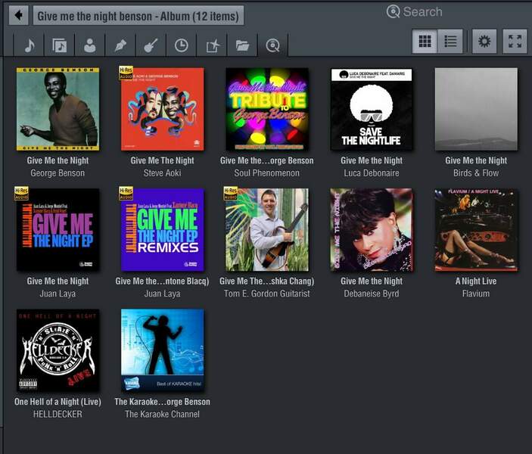The height and width of the screenshot is (454, 532).
Task: Open the Albums browse tab
Action: tap(59, 45)
